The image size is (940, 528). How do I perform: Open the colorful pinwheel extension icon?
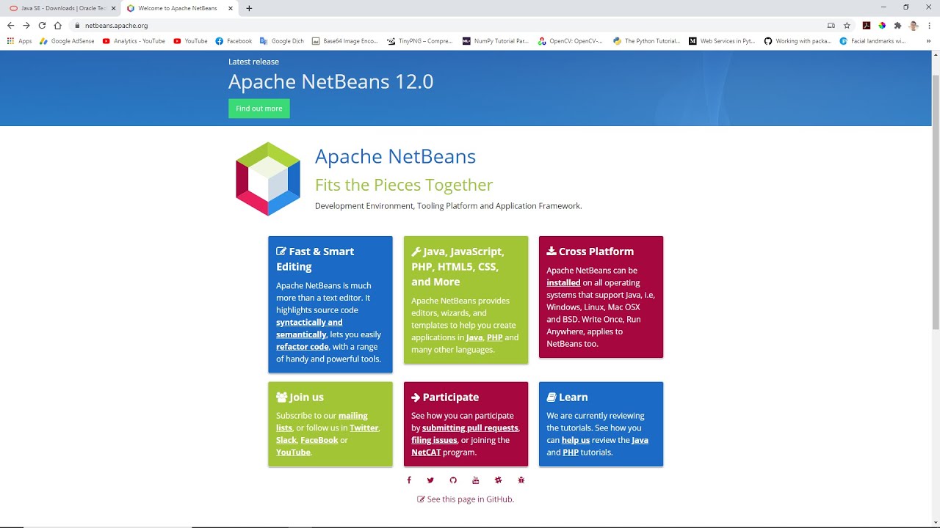(x=882, y=25)
